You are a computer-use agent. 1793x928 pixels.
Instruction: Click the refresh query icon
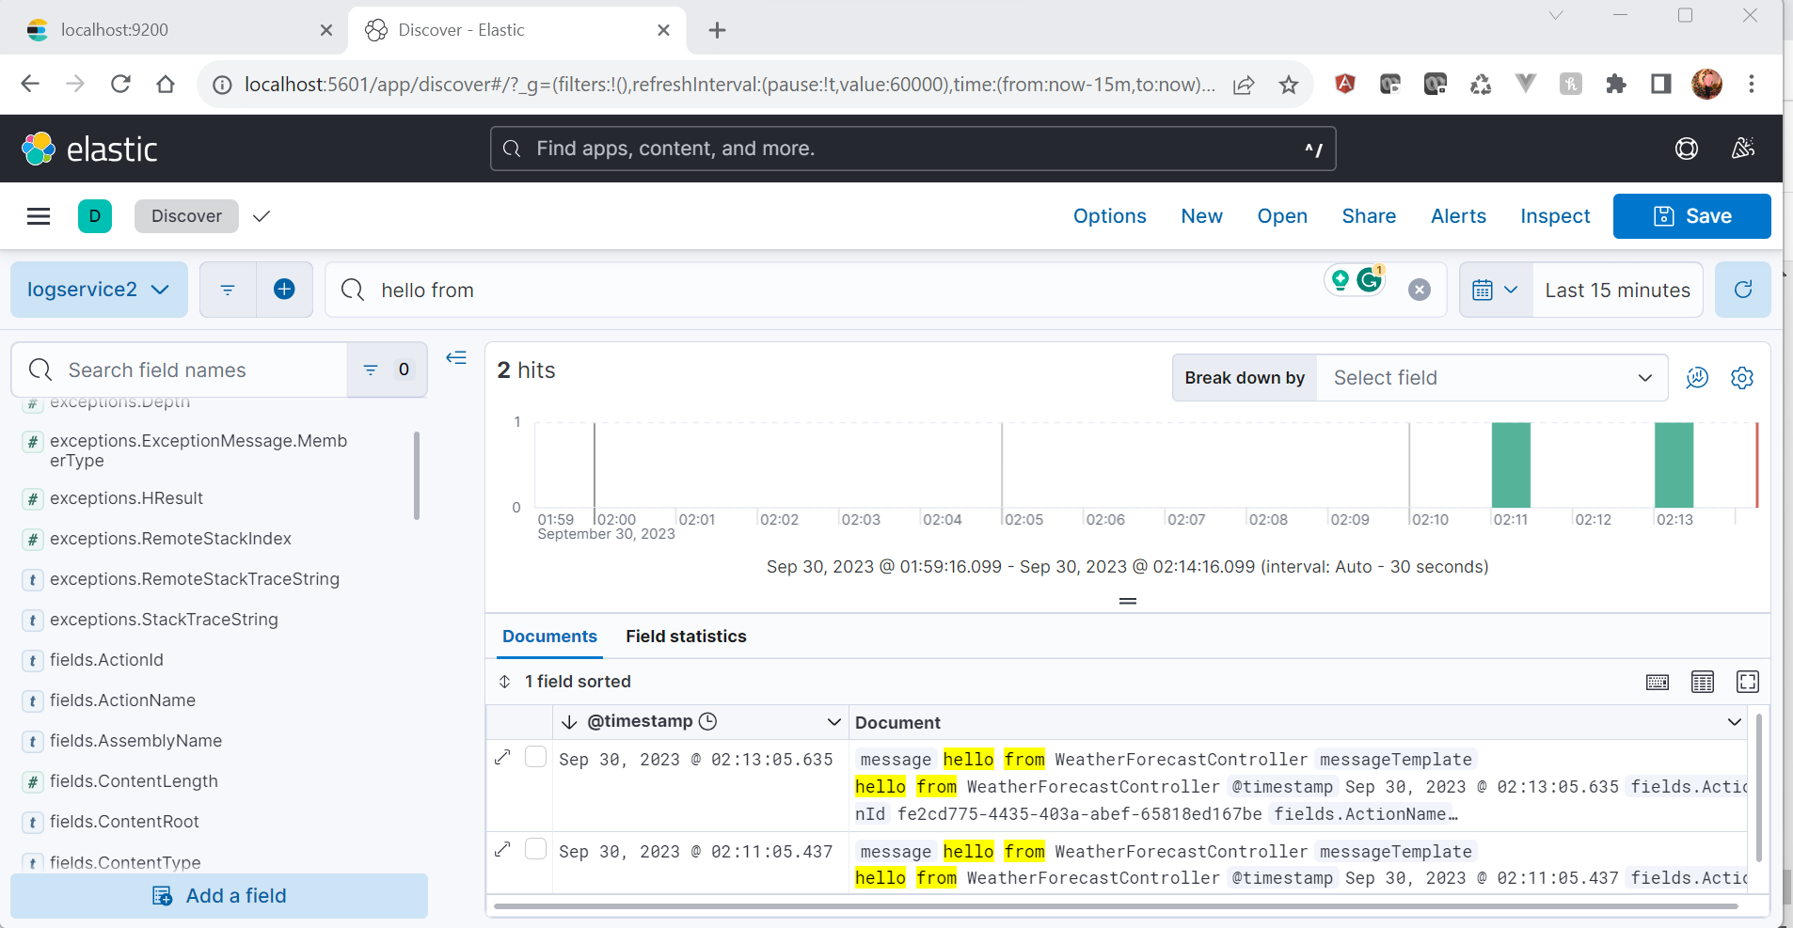1743,290
